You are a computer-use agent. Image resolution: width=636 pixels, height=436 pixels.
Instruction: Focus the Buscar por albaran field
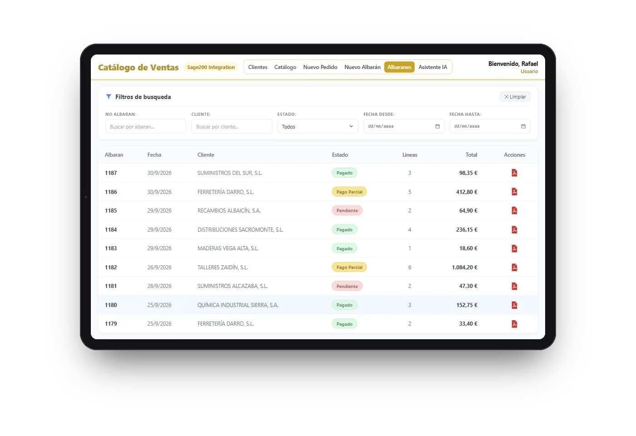pyautogui.click(x=146, y=126)
